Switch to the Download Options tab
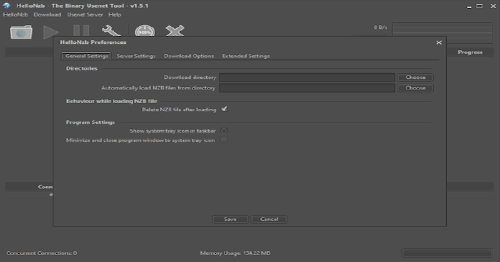Screen dimensions: 500x262 (189, 56)
